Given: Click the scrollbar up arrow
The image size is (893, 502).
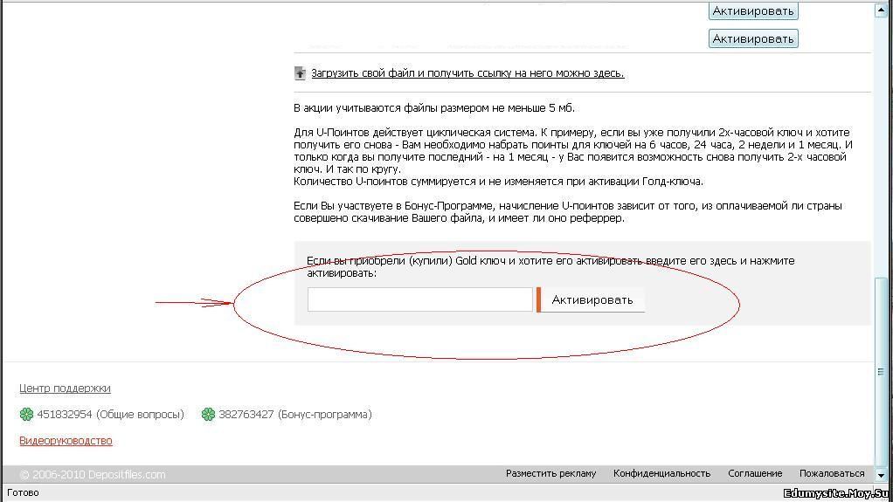Looking at the screenshot, I should 881,10.
